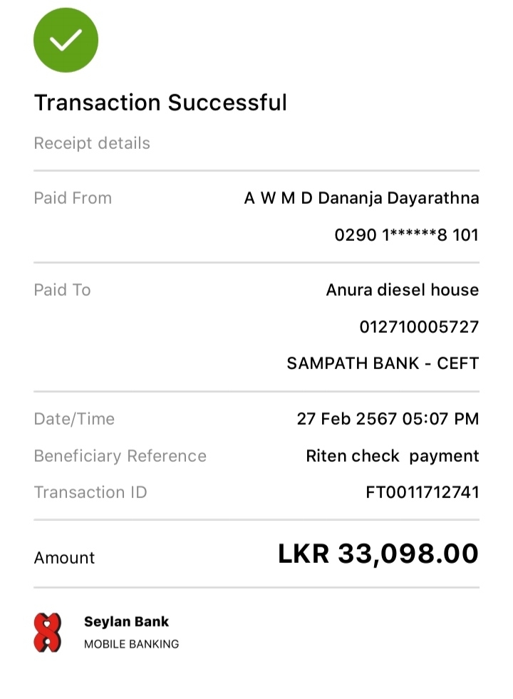Click the date value 27 Feb 2567 05:07 PM
This screenshot has height=699, width=513.
[388, 419]
